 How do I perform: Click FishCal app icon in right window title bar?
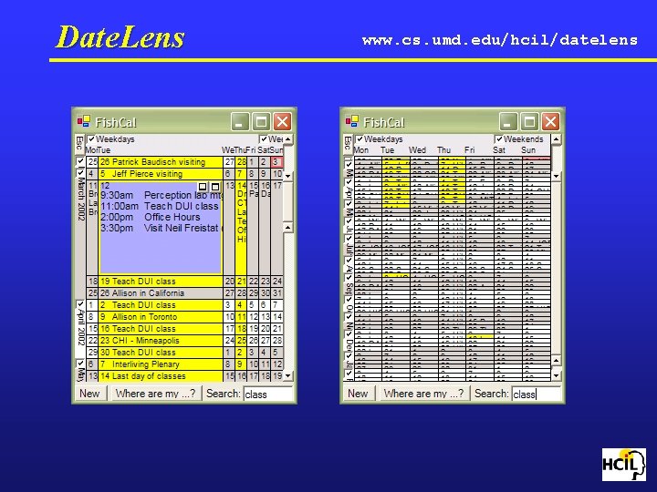[351, 122]
